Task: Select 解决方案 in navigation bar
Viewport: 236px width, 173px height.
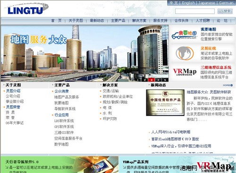Action: tap(139, 21)
